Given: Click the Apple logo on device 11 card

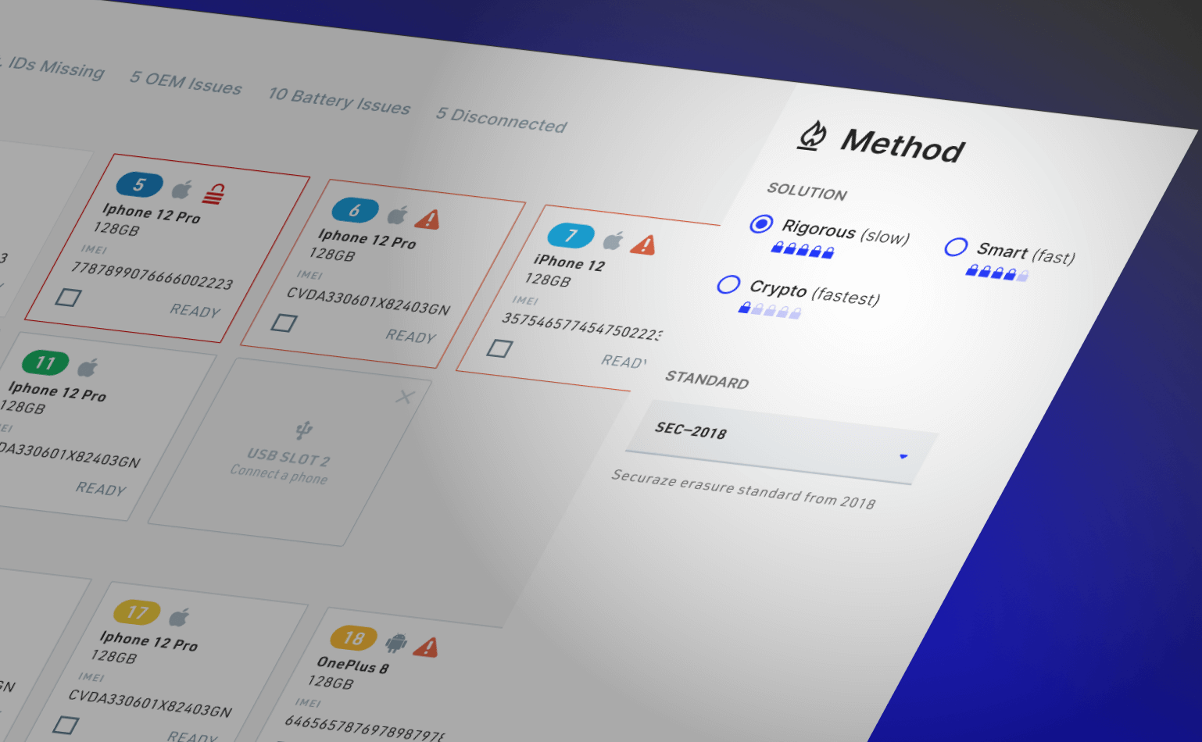Looking at the screenshot, I should click(x=88, y=367).
